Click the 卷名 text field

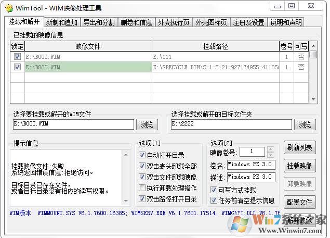(x=250, y=165)
